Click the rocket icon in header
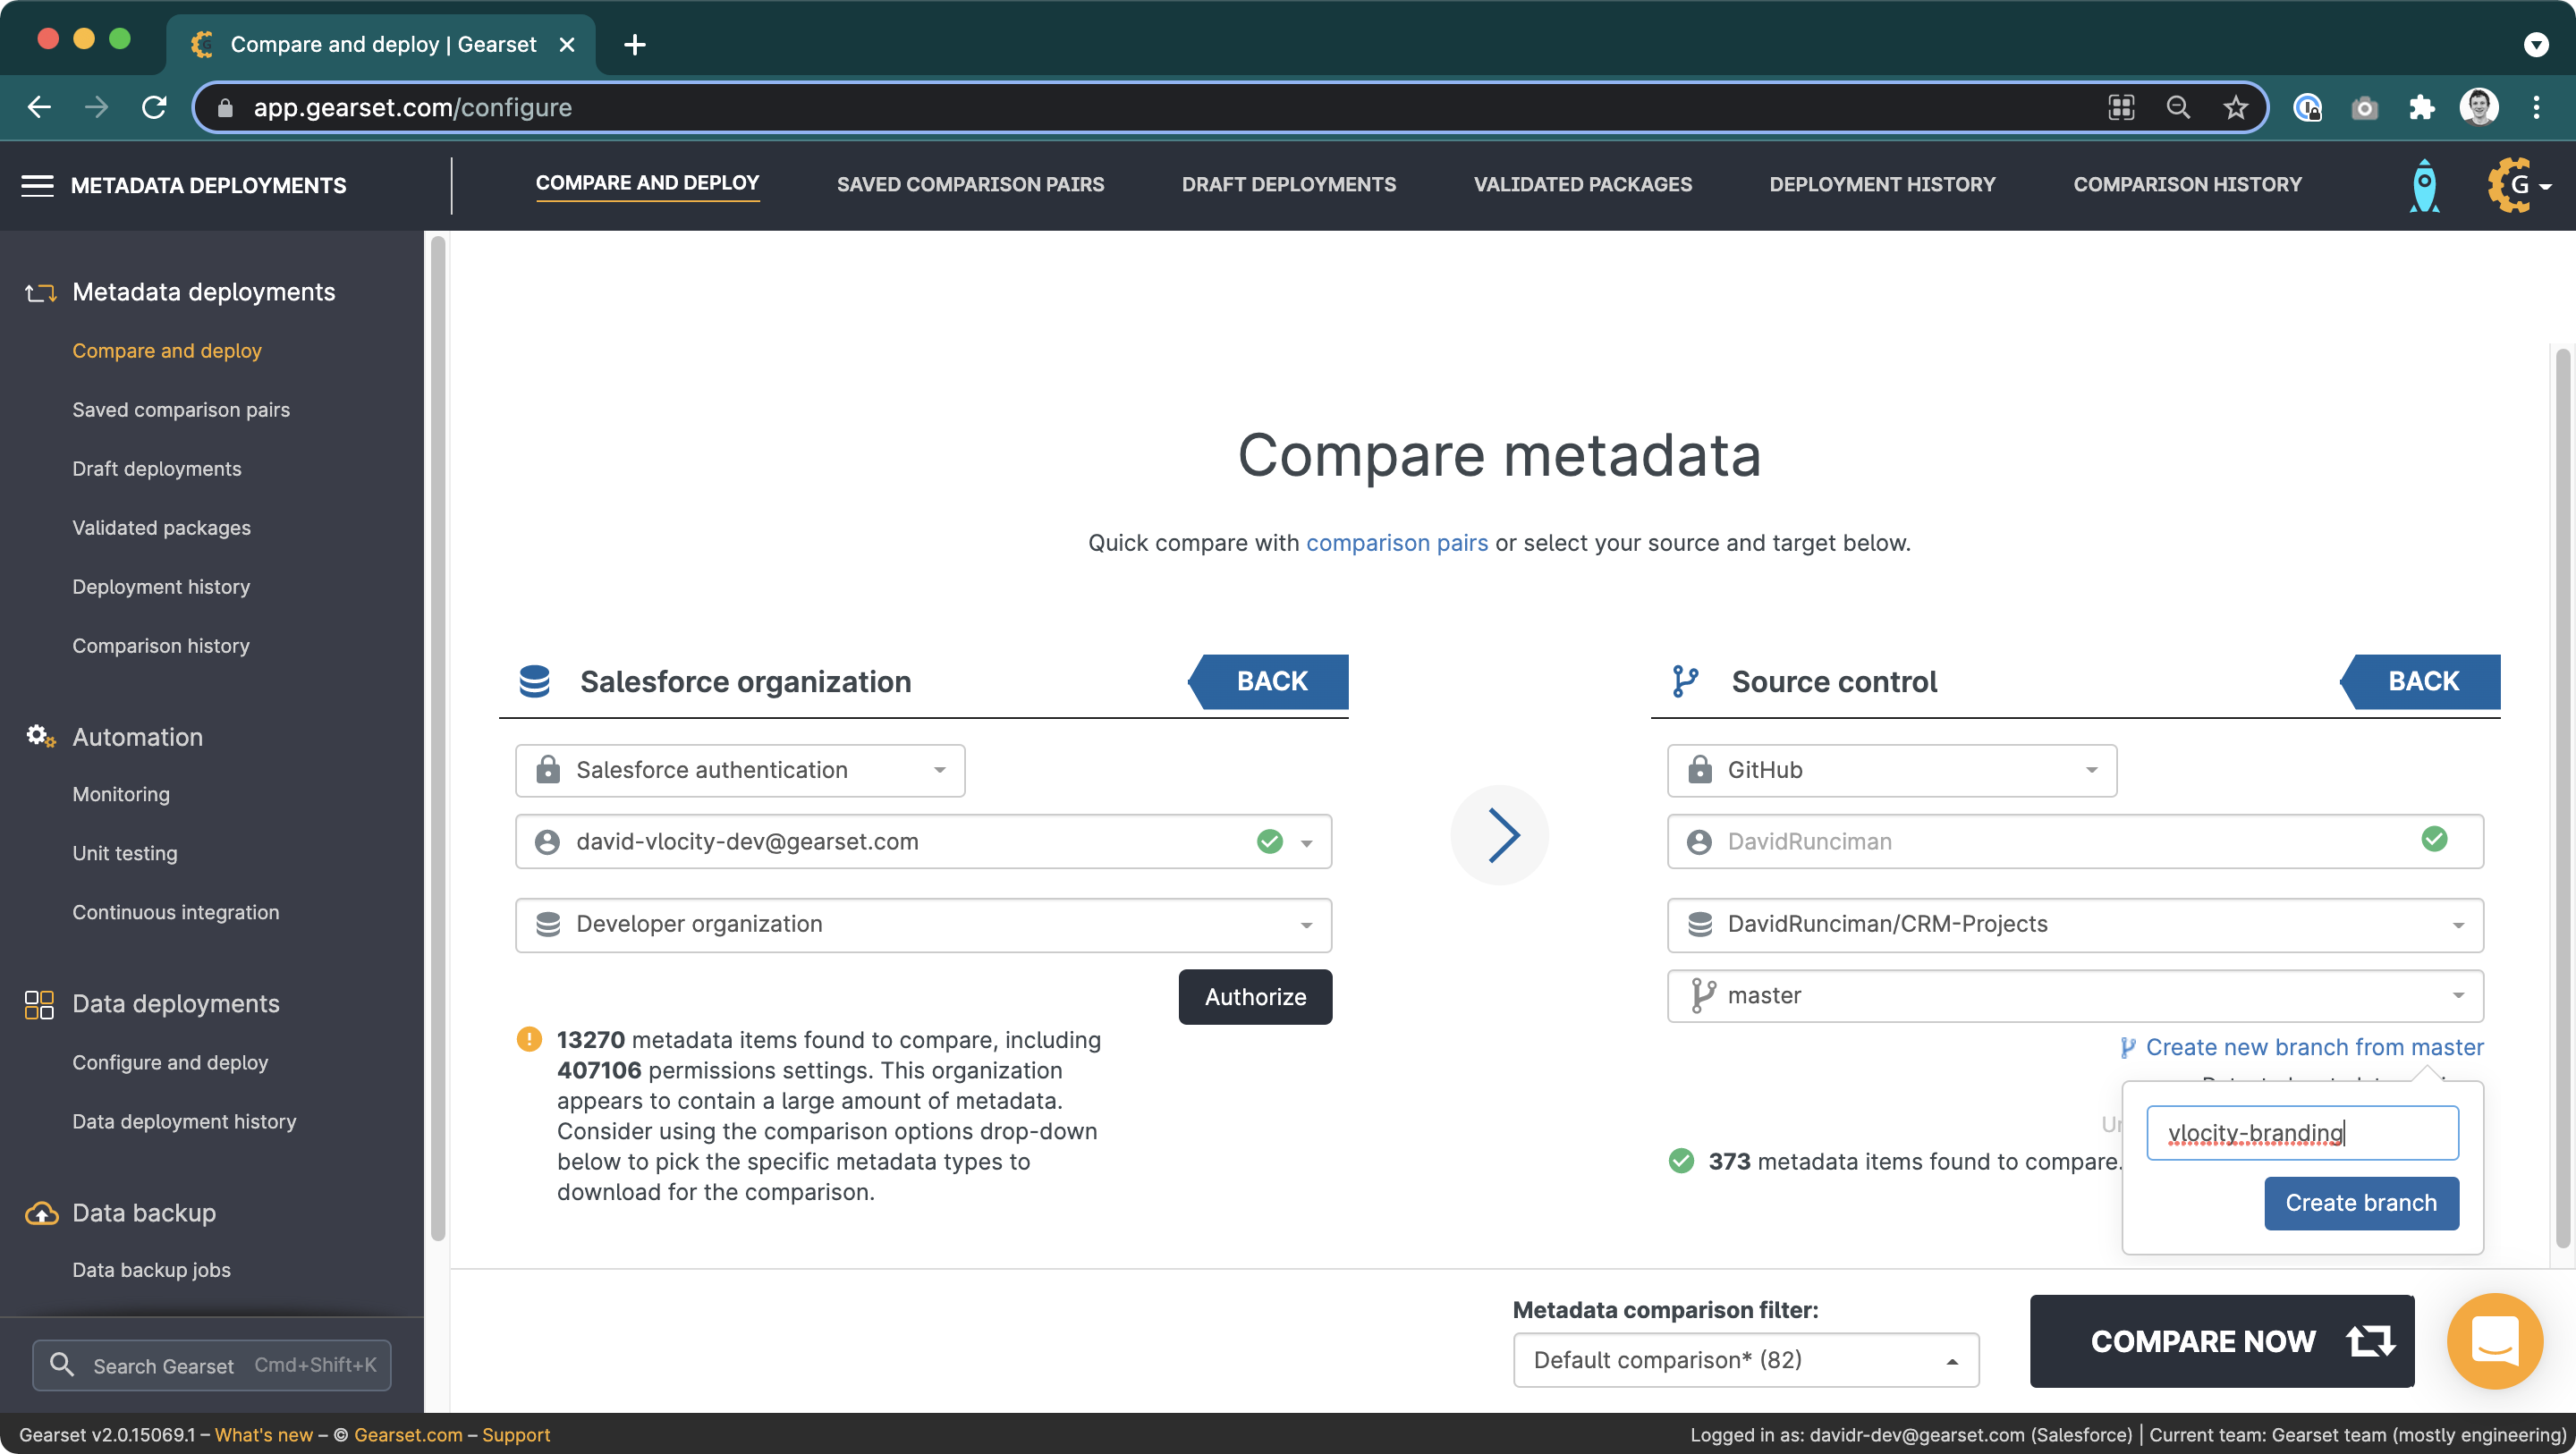 [x=2424, y=186]
